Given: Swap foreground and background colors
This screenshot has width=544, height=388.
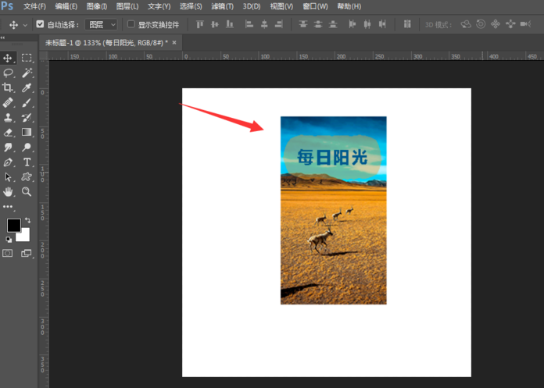Looking at the screenshot, I should point(27,221).
